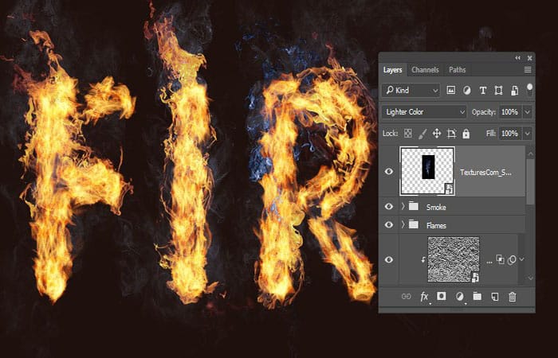This screenshot has height=358, width=558.
Task: Filter layers by pixel layer icon
Action: pyautogui.click(x=451, y=90)
